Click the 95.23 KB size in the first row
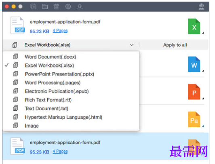The image size is (215, 164). (x=40, y=32)
